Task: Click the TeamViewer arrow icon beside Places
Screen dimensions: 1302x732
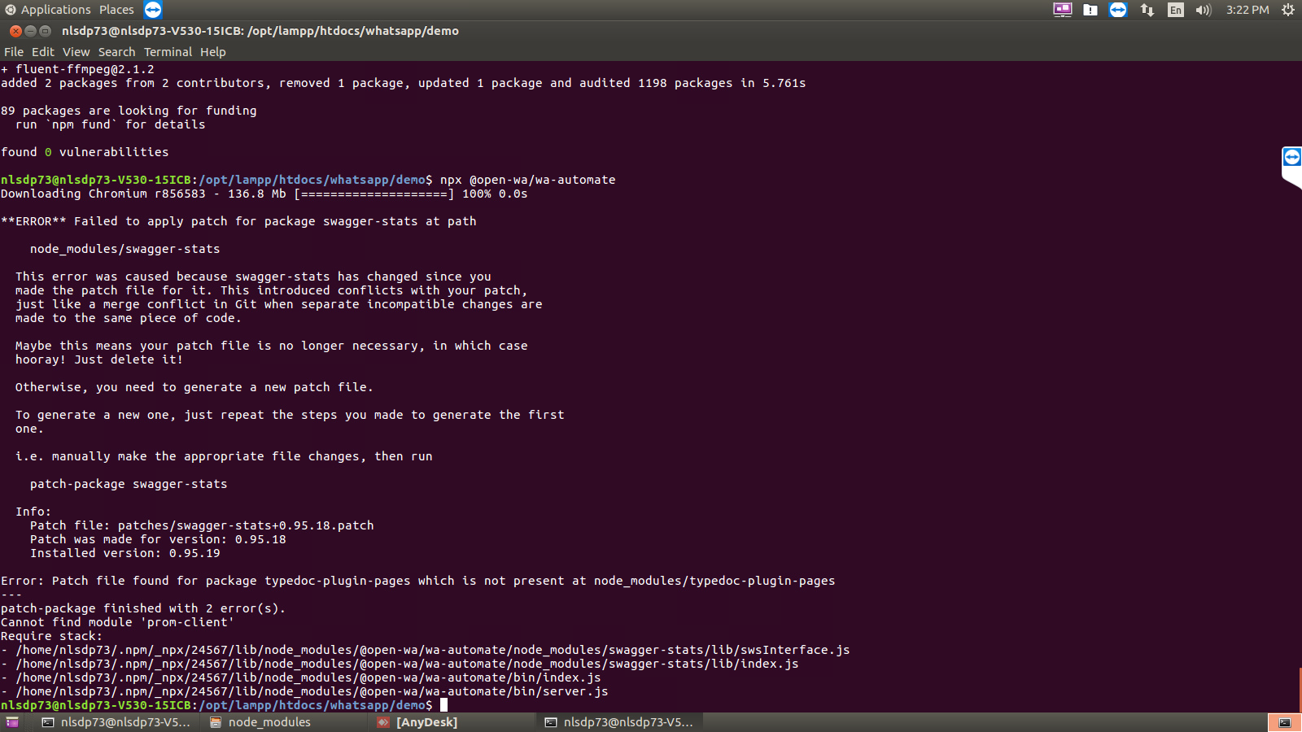Action: coord(151,10)
